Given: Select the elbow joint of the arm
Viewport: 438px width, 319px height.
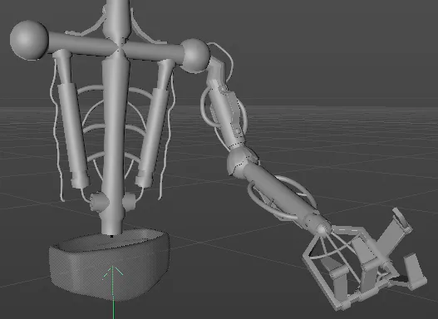Looking at the screenshot, I should 239,162.
